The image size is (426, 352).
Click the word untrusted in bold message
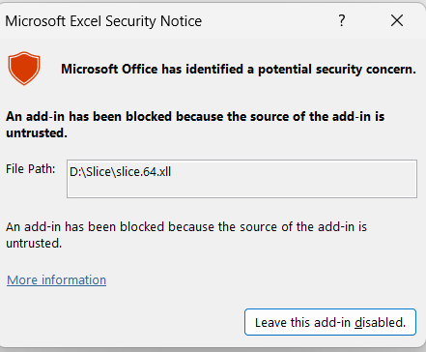tap(37, 132)
